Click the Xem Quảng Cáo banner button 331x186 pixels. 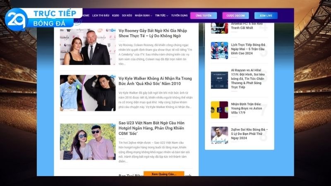[164, 174]
